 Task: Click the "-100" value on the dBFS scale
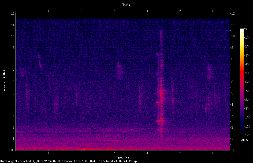247,117
